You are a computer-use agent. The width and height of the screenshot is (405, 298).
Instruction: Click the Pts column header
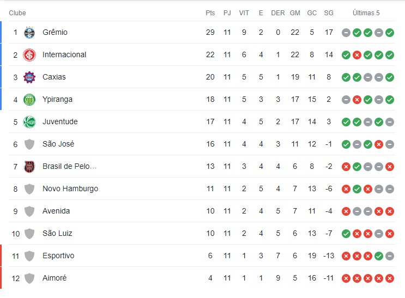(x=210, y=13)
